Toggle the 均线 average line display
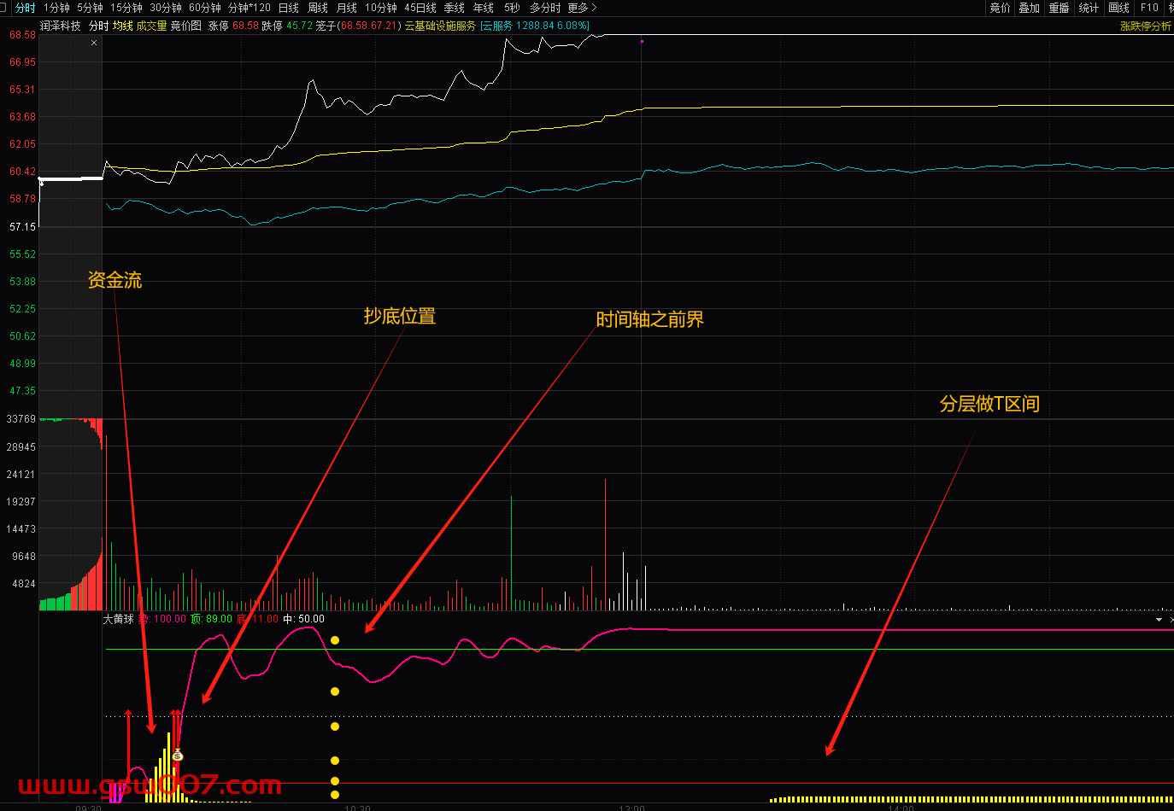 (x=123, y=26)
